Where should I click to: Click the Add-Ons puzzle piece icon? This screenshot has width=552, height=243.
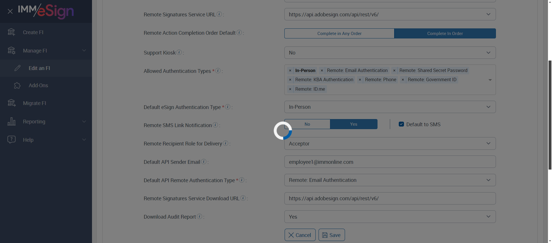point(17,85)
